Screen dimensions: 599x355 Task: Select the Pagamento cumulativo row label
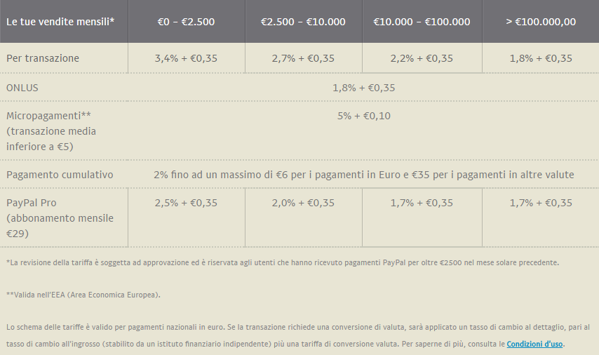pyautogui.click(x=60, y=175)
